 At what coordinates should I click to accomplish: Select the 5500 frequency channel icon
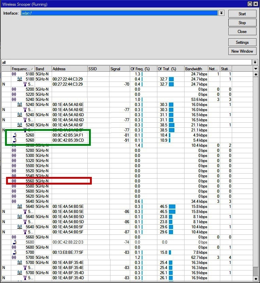14,165
